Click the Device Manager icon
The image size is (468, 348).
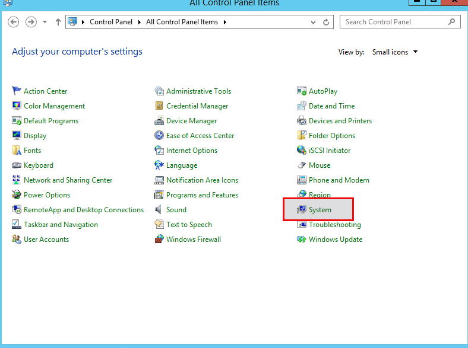click(x=159, y=120)
